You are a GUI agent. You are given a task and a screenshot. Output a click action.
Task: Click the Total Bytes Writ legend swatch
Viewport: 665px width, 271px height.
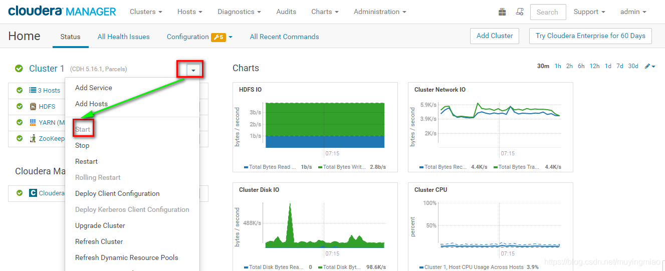[320, 167]
